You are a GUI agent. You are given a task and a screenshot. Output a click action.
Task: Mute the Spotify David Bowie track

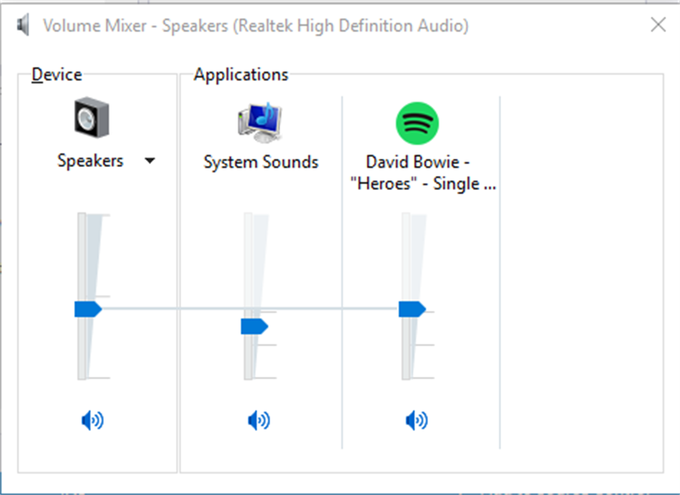click(x=417, y=420)
